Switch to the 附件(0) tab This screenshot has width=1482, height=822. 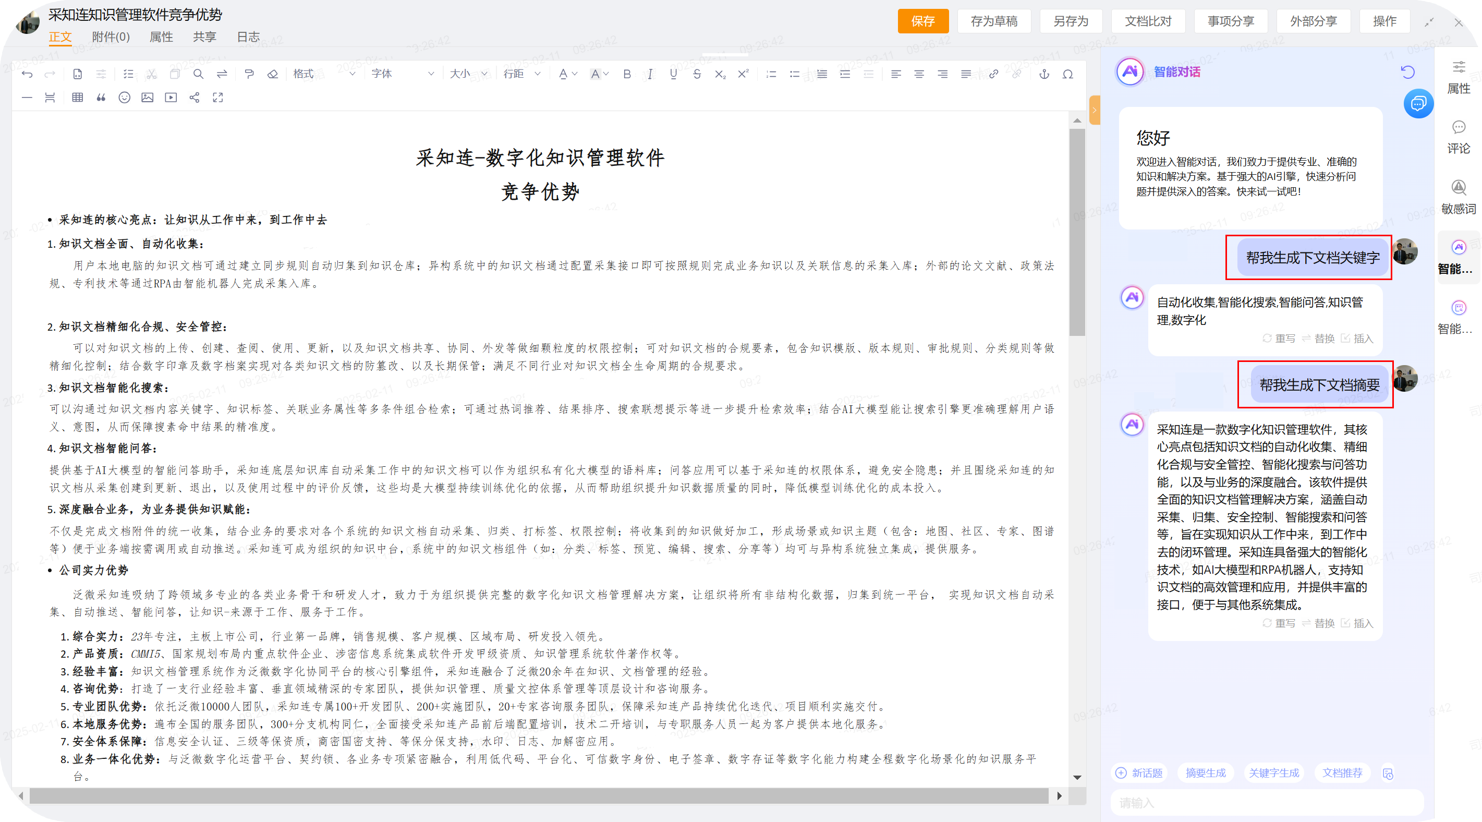click(111, 37)
